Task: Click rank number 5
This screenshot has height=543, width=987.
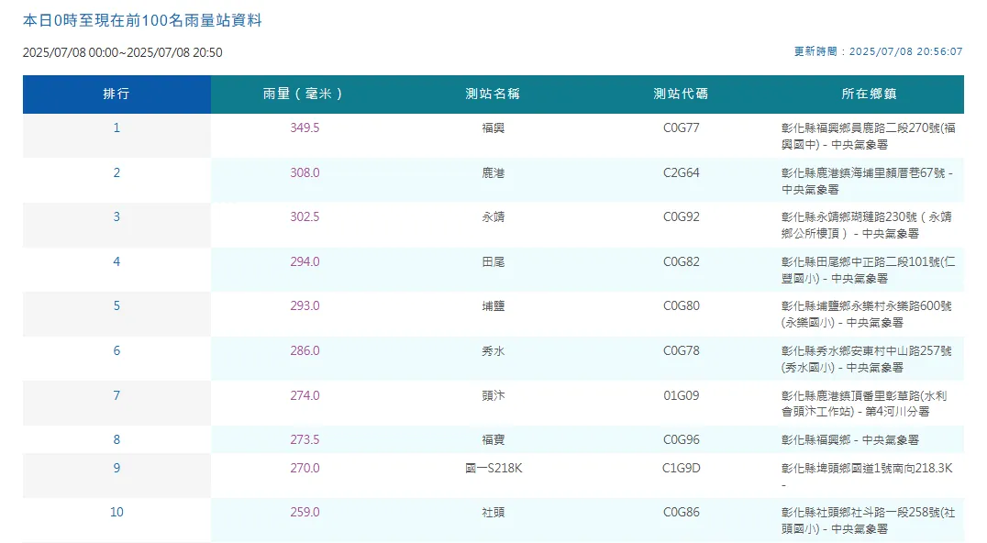Action: pyautogui.click(x=116, y=306)
